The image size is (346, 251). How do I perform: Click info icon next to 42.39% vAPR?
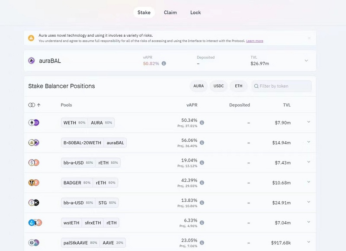click(202, 183)
